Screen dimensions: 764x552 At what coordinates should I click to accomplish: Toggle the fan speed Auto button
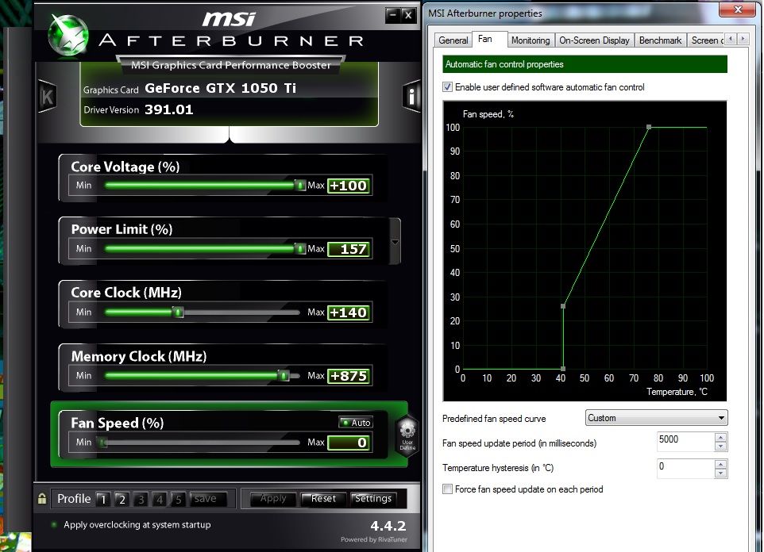[x=356, y=423]
